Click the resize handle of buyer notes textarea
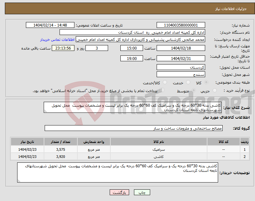The height and width of the screenshot is (201, 255). tap(19, 181)
